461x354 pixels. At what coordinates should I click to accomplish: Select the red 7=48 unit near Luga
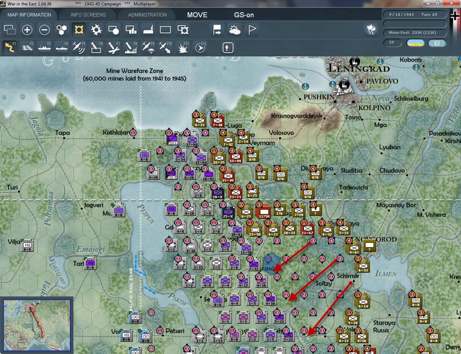tap(217, 121)
